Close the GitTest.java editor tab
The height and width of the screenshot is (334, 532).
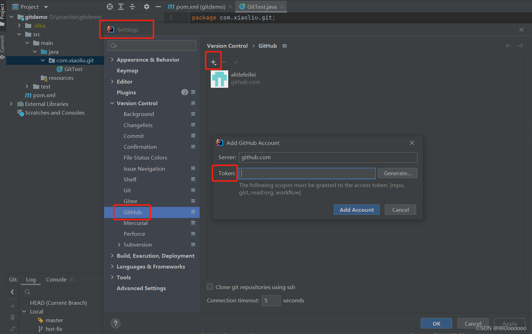(282, 7)
